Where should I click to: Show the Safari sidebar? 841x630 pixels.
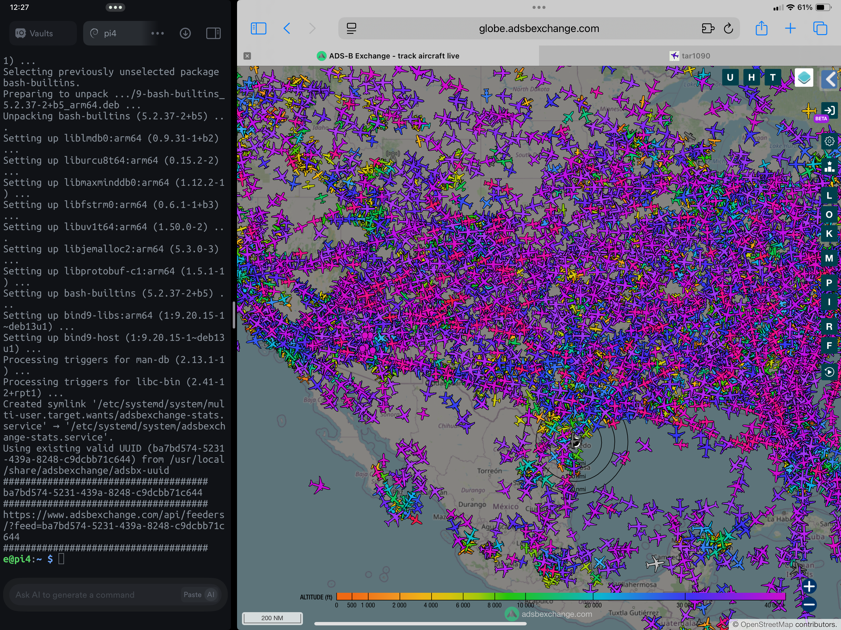pyautogui.click(x=259, y=29)
